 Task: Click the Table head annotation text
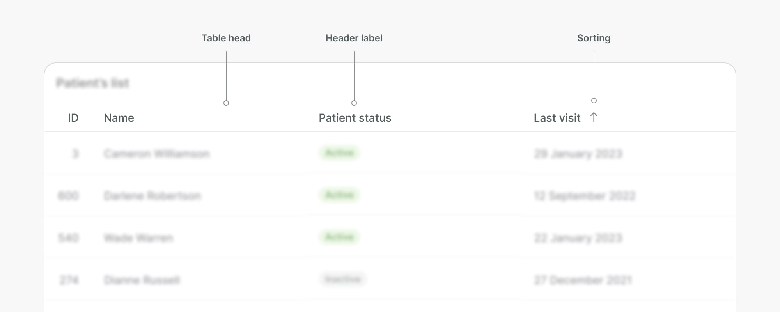(x=226, y=38)
